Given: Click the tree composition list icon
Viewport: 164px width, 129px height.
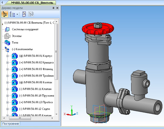Looking at the screenshot, I should (12, 14).
